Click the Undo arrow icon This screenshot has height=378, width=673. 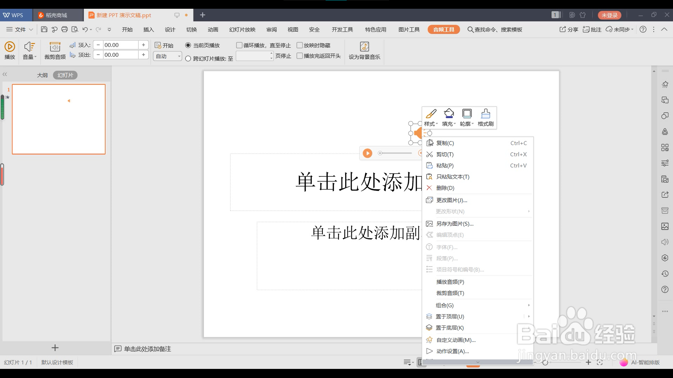[x=85, y=29]
